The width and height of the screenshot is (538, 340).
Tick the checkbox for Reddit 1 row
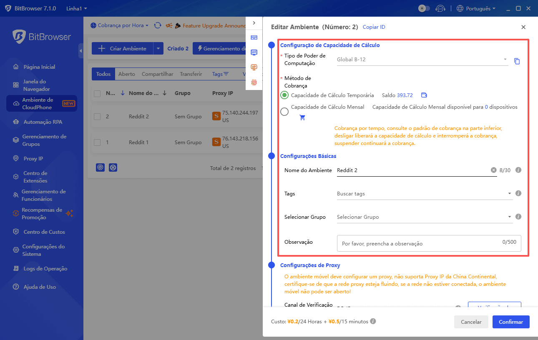click(97, 142)
